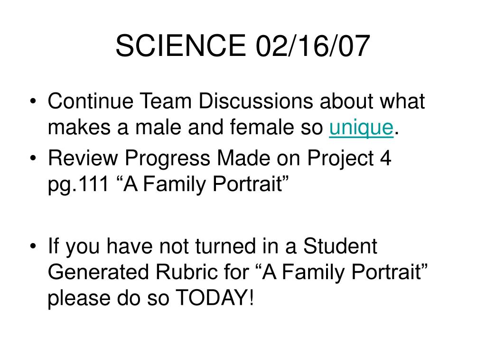Click the "Student" word in the third bullet

coord(340,246)
